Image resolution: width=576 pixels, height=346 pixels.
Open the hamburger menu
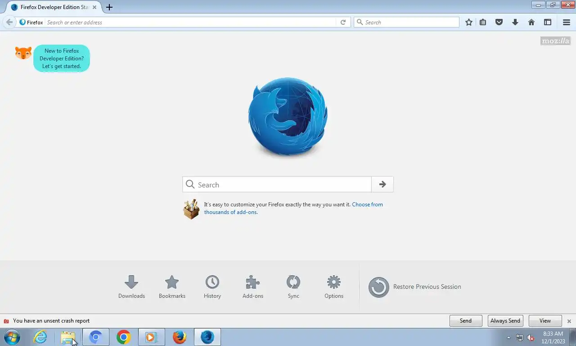click(567, 22)
